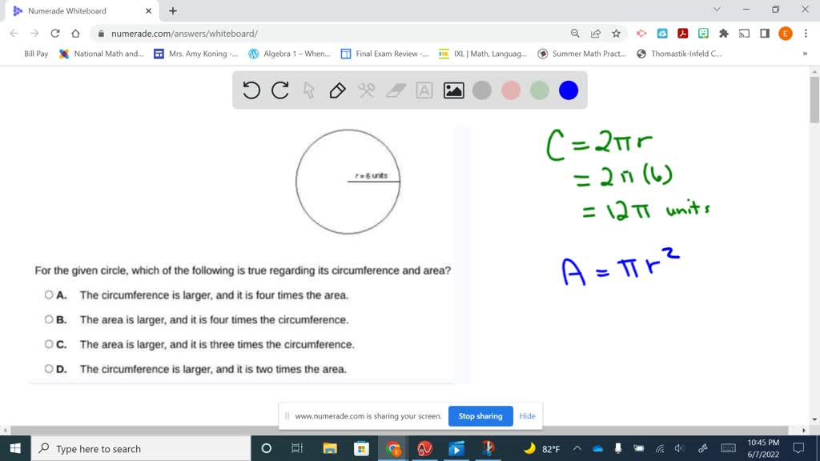Viewport: 820px width, 461px height.
Task: Select the pointer selection tool
Action: (308, 90)
